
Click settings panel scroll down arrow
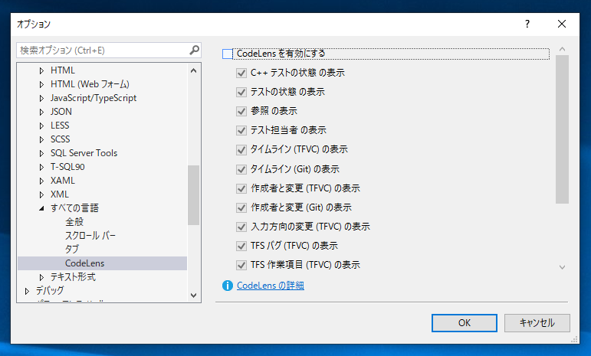[x=562, y=267]
